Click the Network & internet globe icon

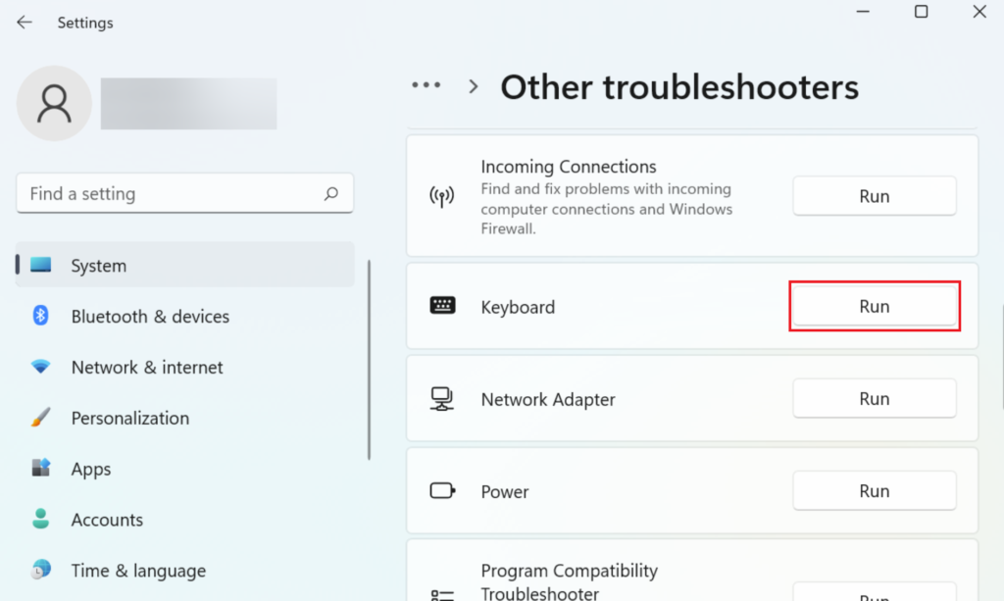click(x=42, y=367)
